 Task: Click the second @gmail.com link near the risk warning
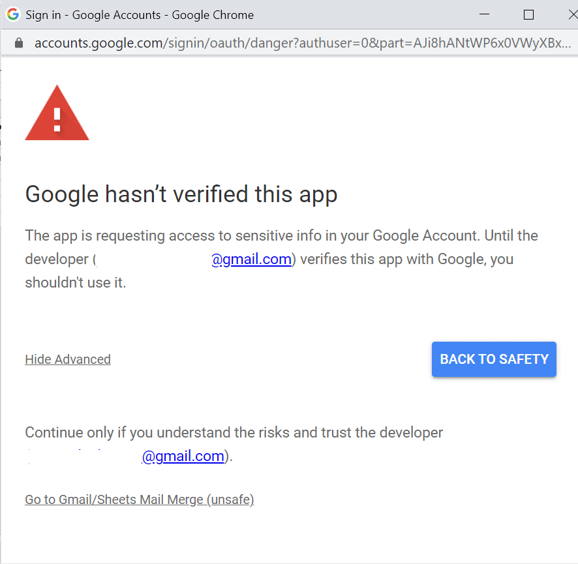(183, 456)
